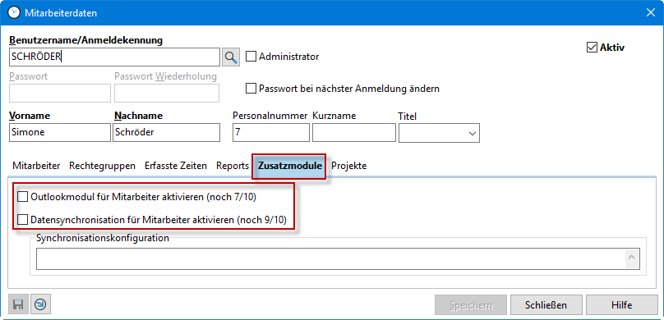This screenshot has height=320, width=664.
Task: Toggle the Administrator checkbox
Action: pos(251,57)
